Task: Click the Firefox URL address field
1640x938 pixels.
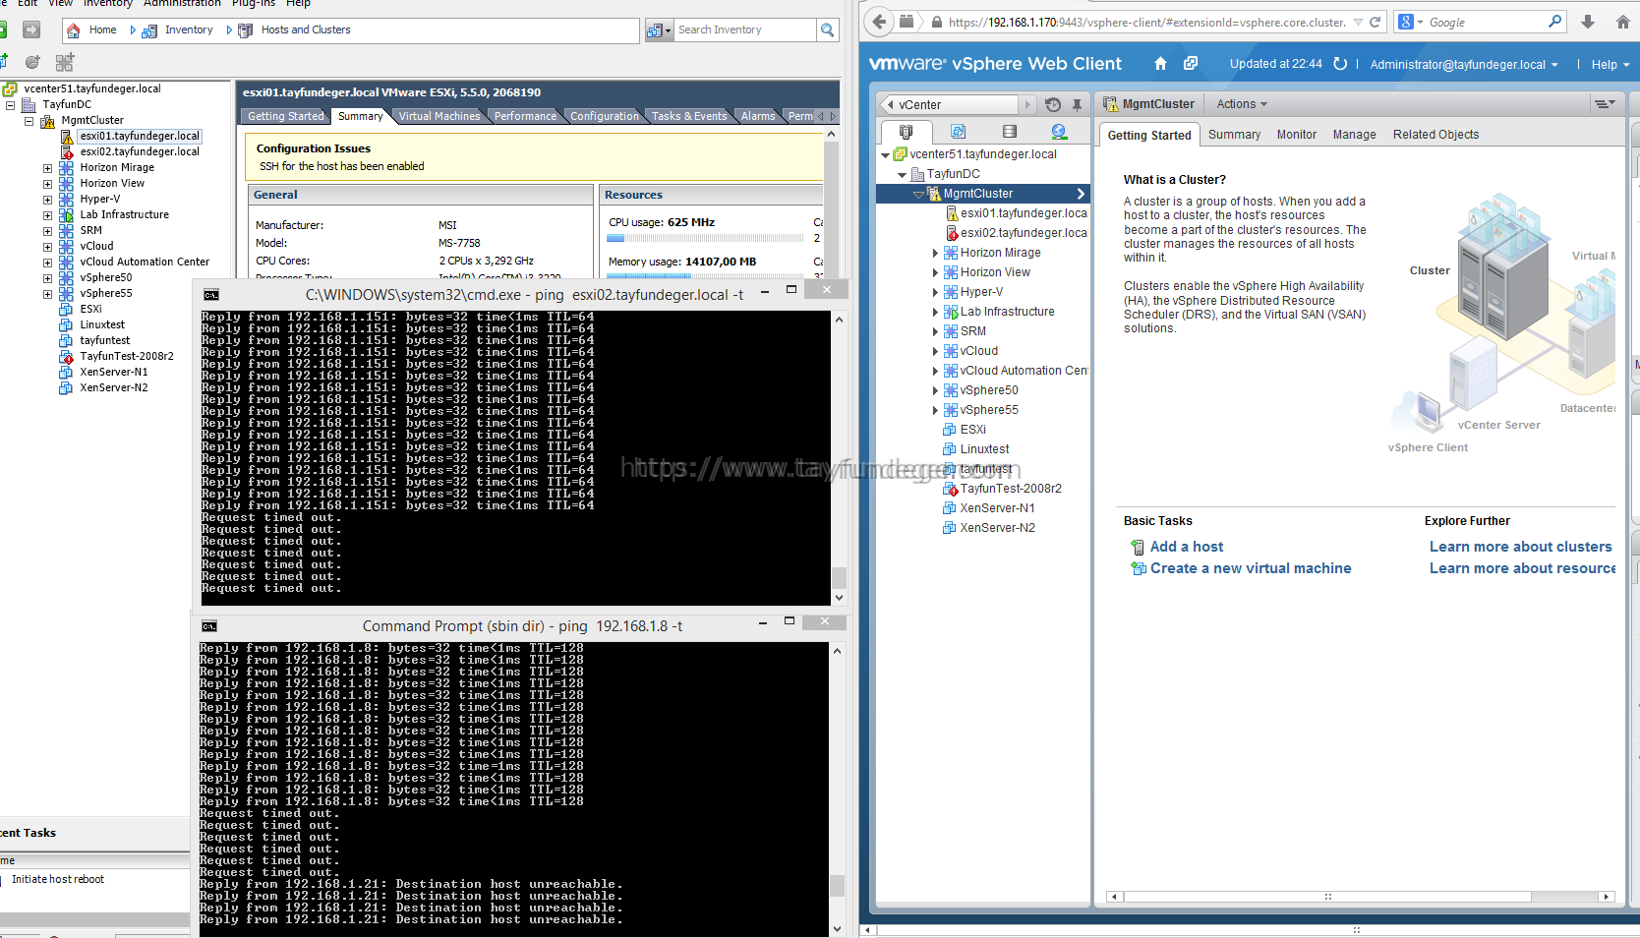Action: [x=1146, y=22]
